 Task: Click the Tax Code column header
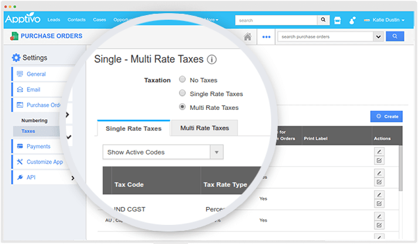click(129, 184)
